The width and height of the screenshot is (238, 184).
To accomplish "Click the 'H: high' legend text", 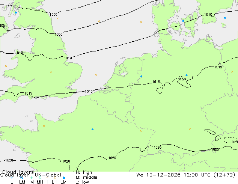I will click(x=84, y=172).
